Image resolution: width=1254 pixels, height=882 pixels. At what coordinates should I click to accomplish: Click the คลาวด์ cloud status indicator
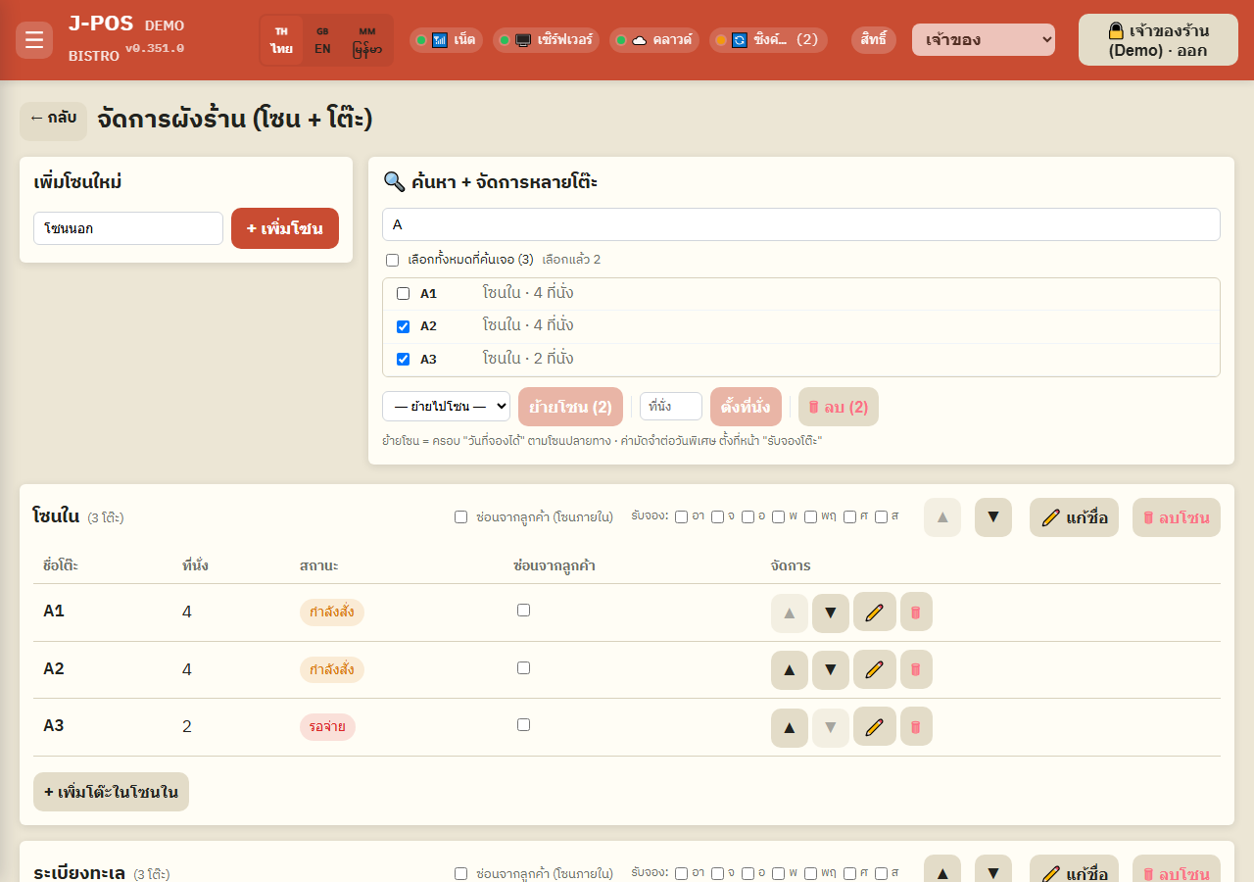(x=653, y=40)
